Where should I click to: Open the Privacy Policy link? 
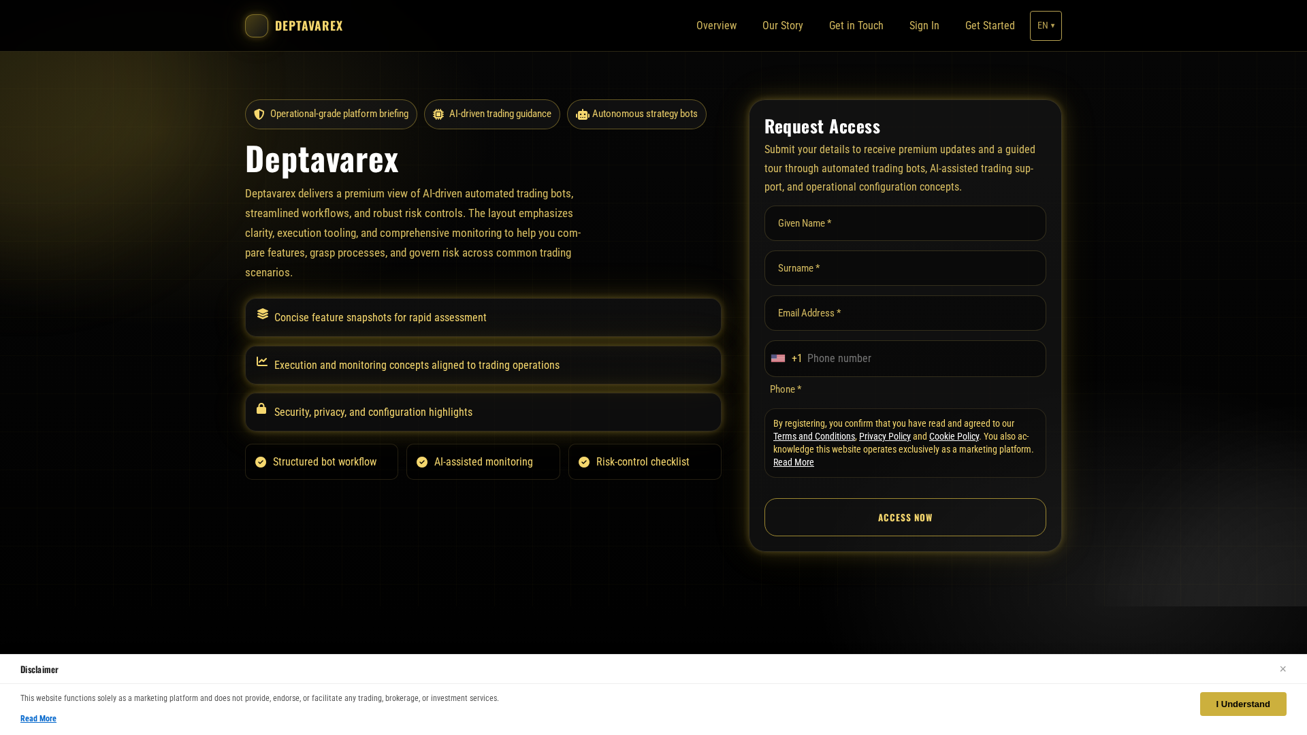(885, 436)
